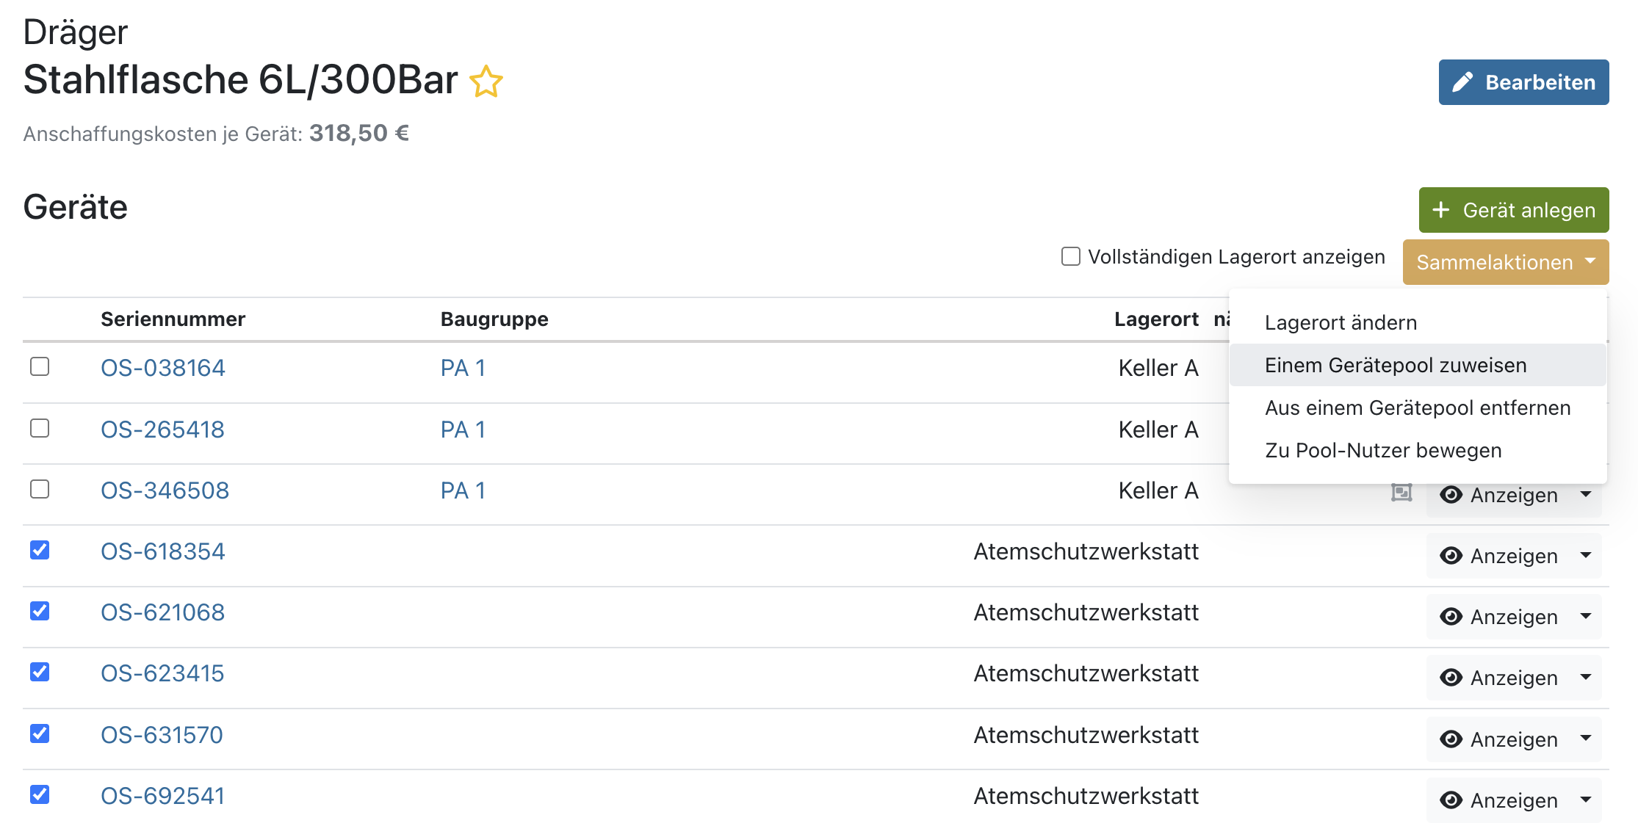Check the box for OS-038164

[x=40, y=366]
